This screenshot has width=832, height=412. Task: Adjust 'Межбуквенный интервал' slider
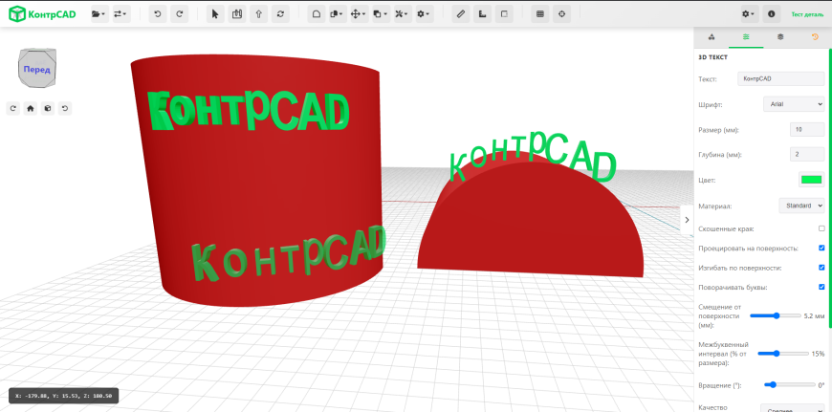click(x=782, y=353)
